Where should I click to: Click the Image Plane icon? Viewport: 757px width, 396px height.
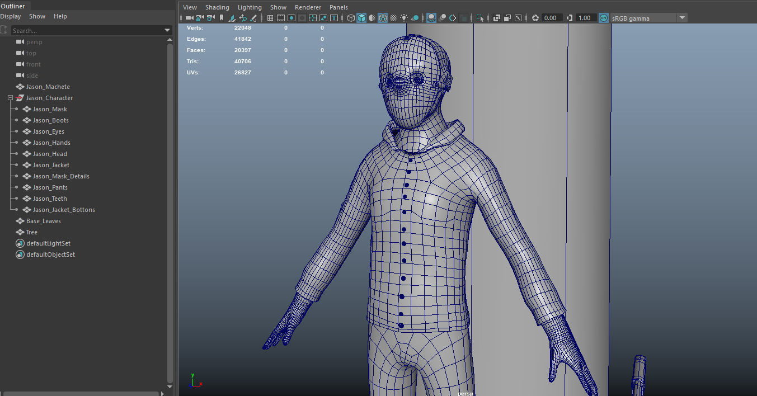click(232, 18)
